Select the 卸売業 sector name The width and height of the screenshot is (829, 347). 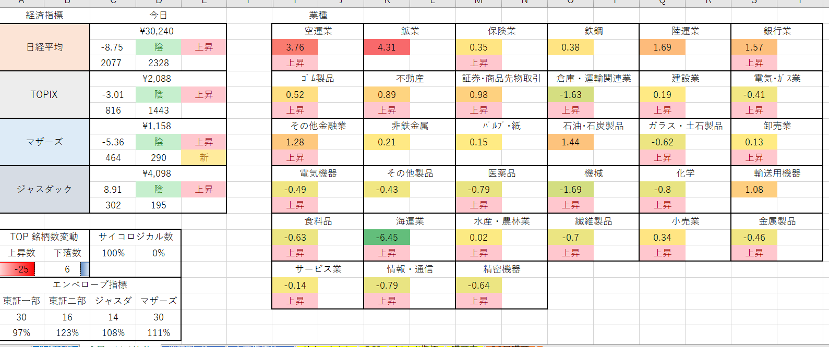coord(777,126)
